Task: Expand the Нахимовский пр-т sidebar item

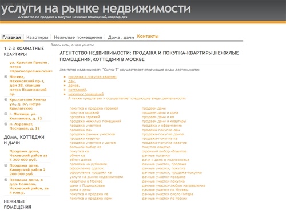Action: [6, 77]
